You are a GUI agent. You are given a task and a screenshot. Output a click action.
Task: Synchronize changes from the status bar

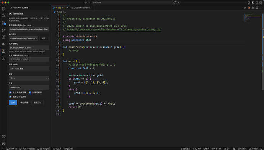click(x=16, y=148)
